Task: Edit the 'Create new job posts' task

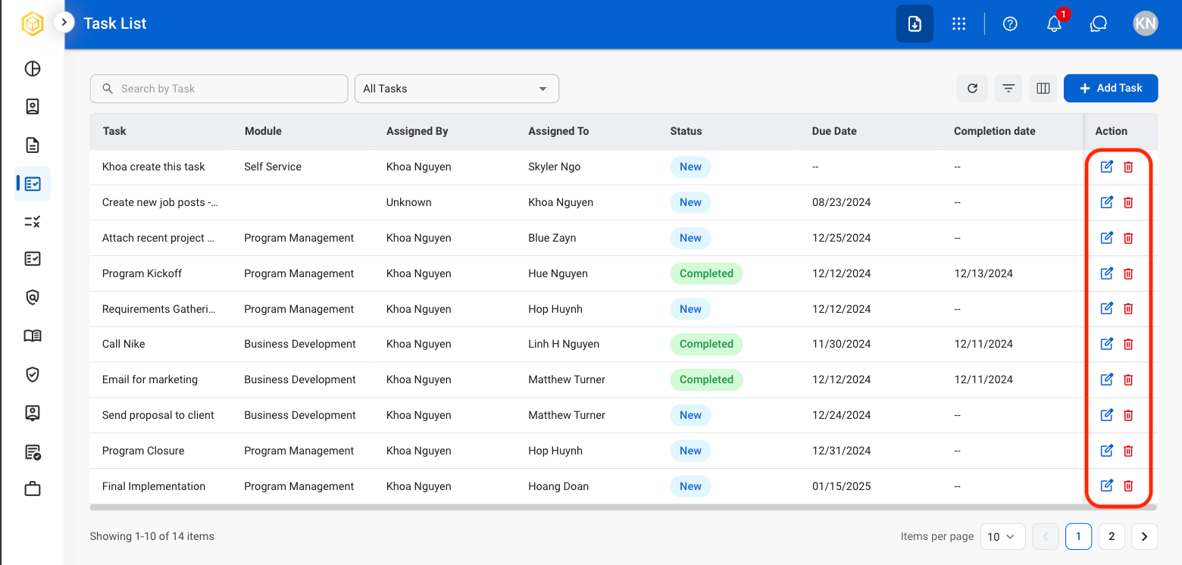Action: [x=1106, y=202]
